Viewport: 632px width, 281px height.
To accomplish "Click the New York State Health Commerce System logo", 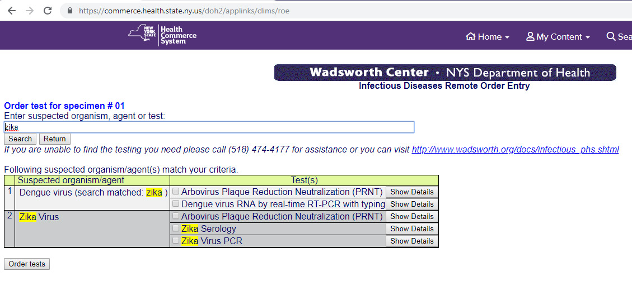I will [162, 35].
